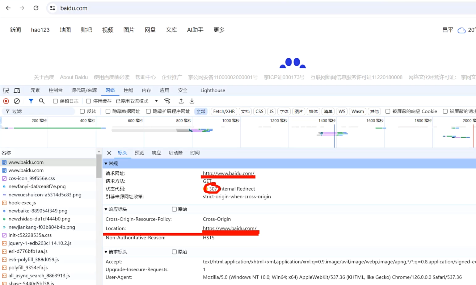This screenshot has width=476, height=285.
Task: Filter requests by CSS
Action: point(259,111)
